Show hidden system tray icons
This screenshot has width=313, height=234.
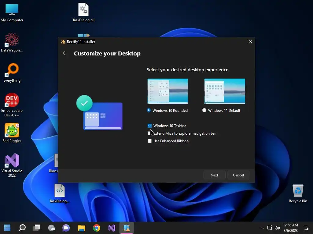click(262, 228)
